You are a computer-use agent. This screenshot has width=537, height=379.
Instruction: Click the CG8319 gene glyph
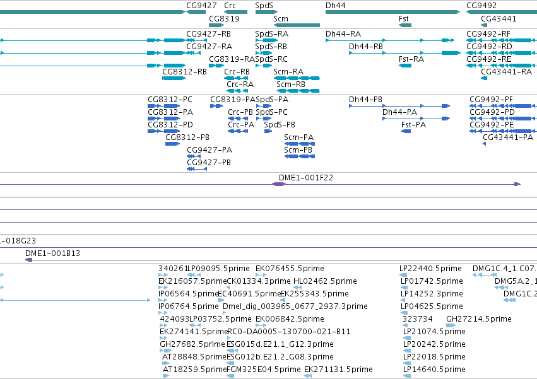(x=216, y=25)
